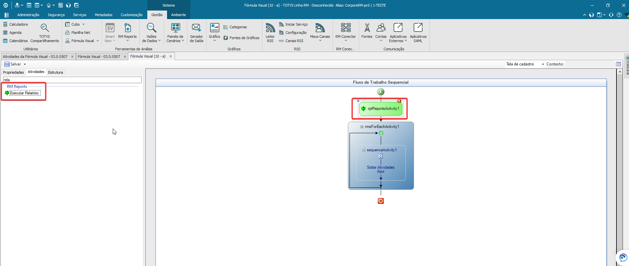Collapse the ribbon with the chevron
Image resolution: width=629 pixels, height=266 pixels.
(x=584, y=15)
